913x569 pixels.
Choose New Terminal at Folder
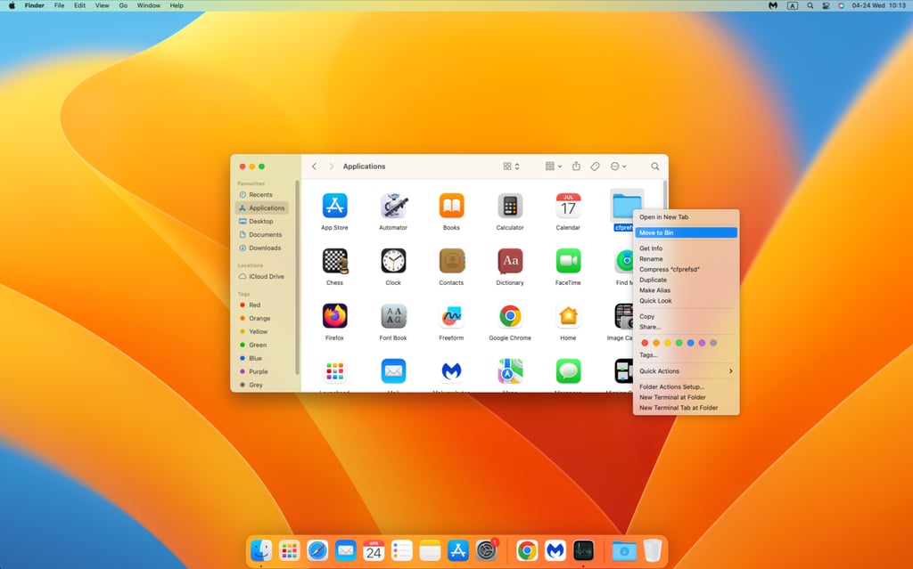(x=686, y=397)
